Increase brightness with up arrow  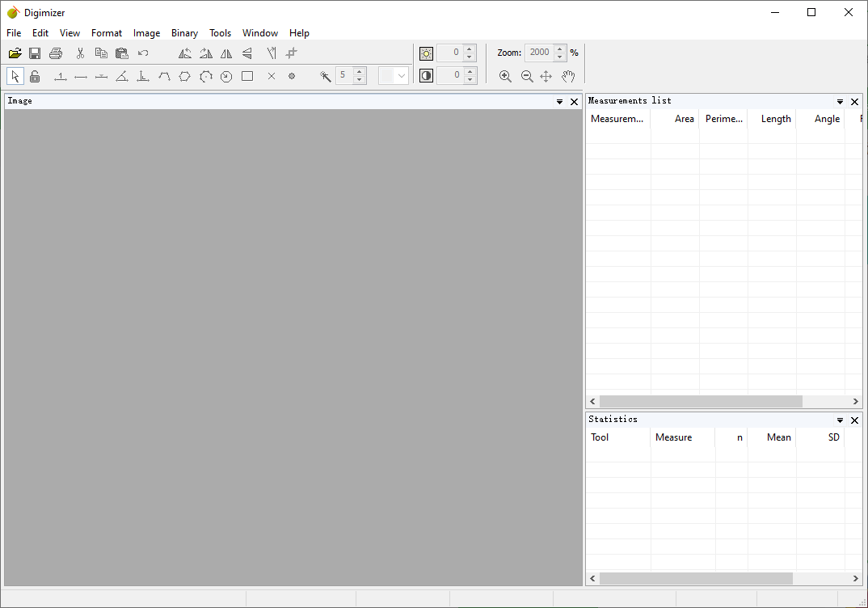click(470, 49)
